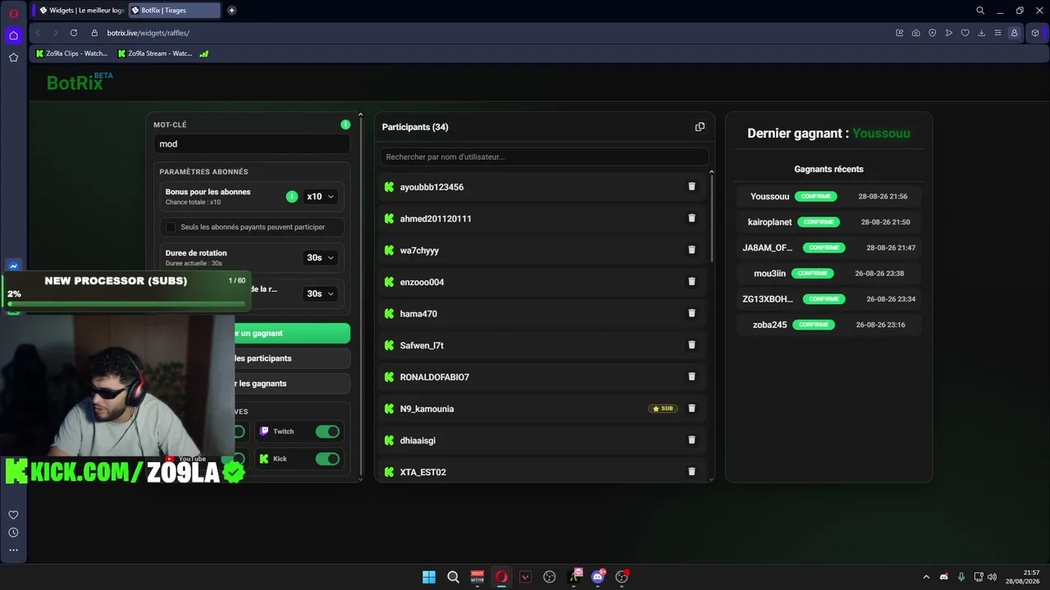Click the SUB badge on N9_kamounia
Viewport: 1050px width, 590px height.
tap(663, 409)
